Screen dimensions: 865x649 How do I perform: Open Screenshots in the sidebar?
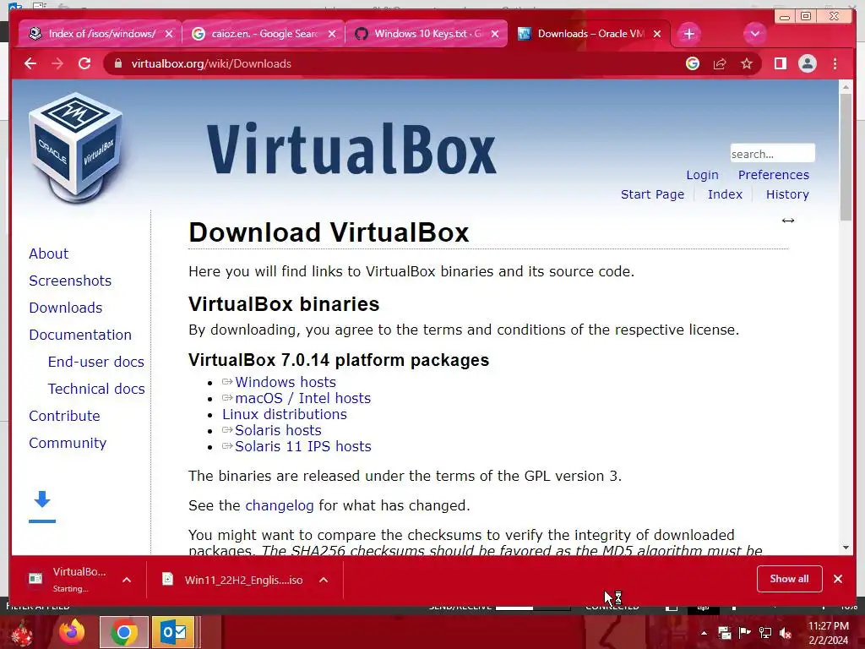pos(70,281)
